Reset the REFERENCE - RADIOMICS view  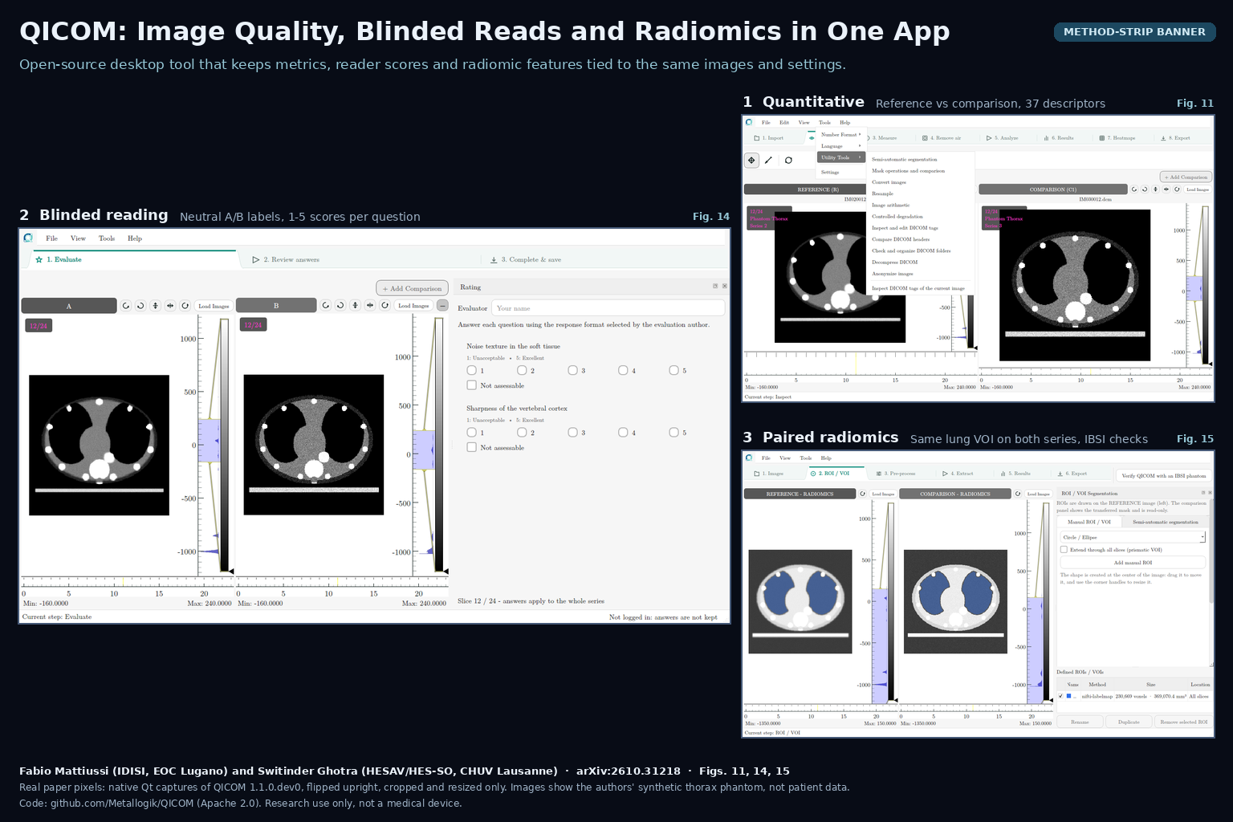[x=863, y=494]
